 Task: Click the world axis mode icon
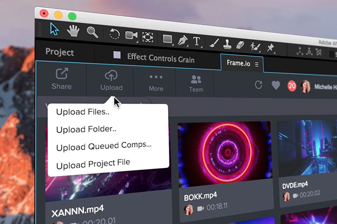309,52
